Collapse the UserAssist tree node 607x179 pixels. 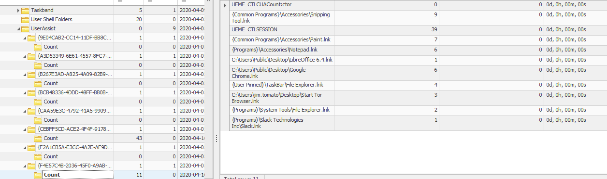18,28
